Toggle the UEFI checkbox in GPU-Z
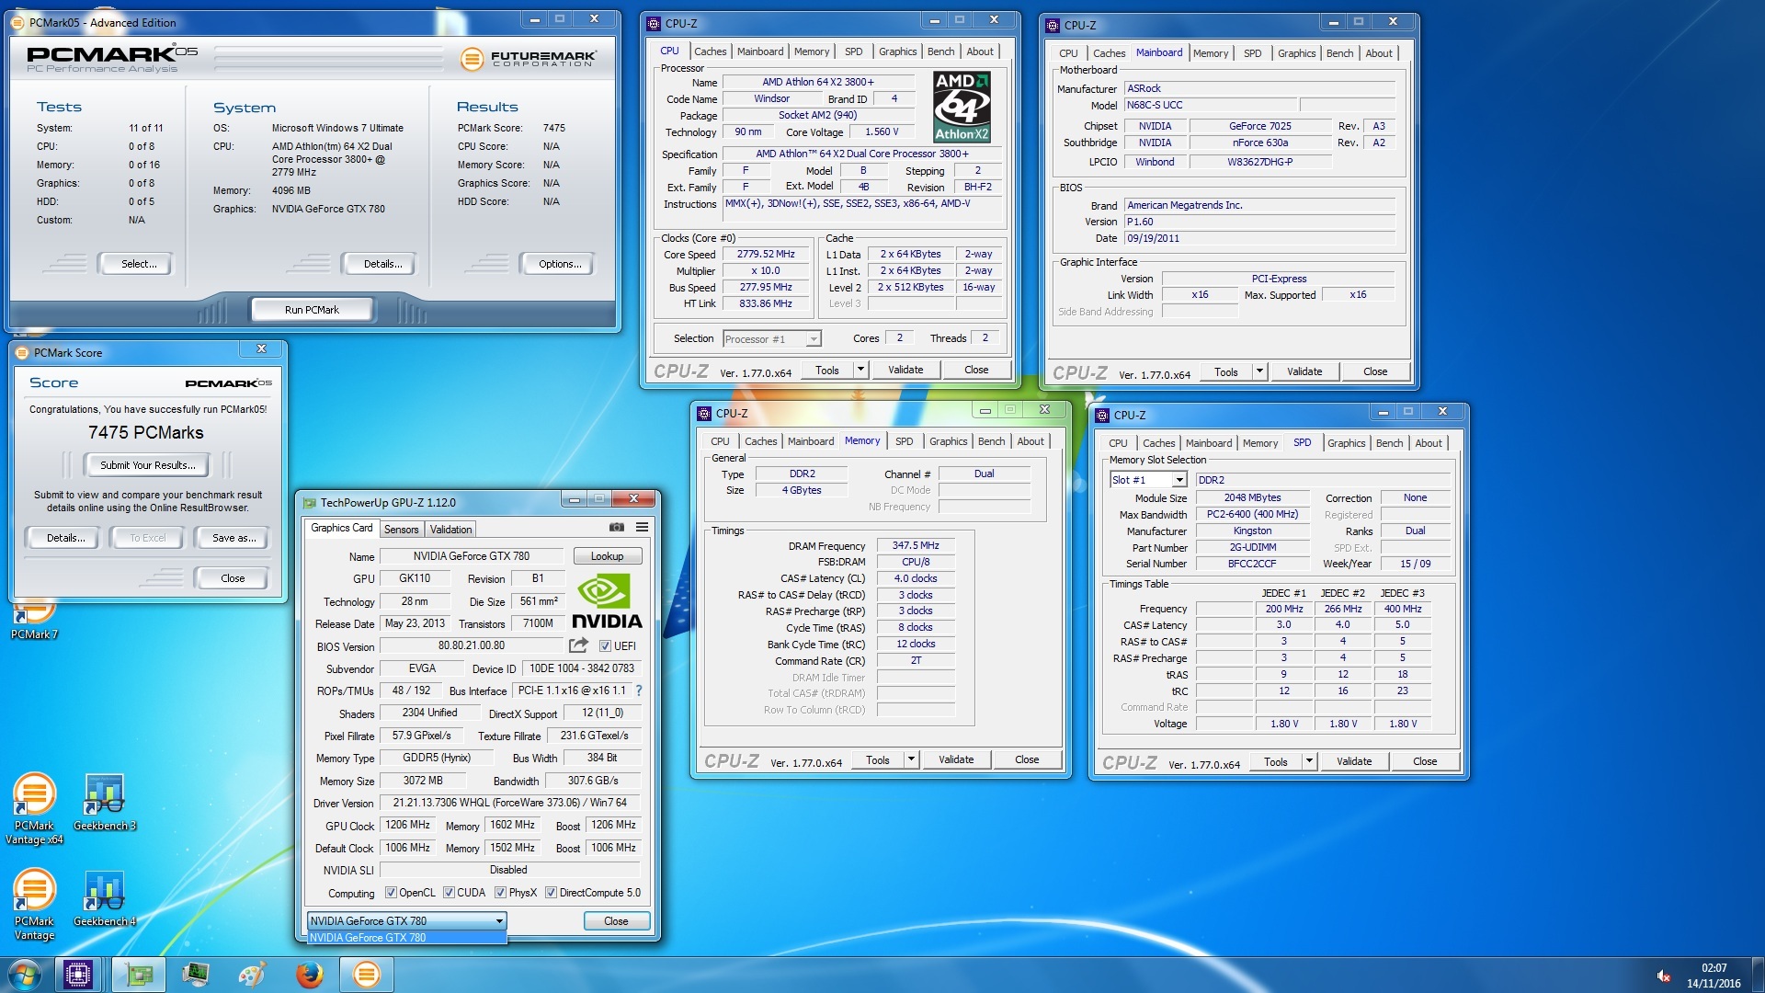 [x=605, y=646]
